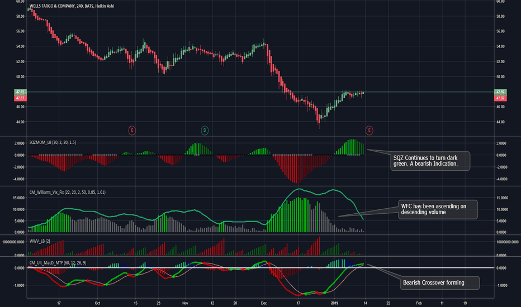
Task: Click the 58.00 level on right price scale
Action: [x=500, y=16]
